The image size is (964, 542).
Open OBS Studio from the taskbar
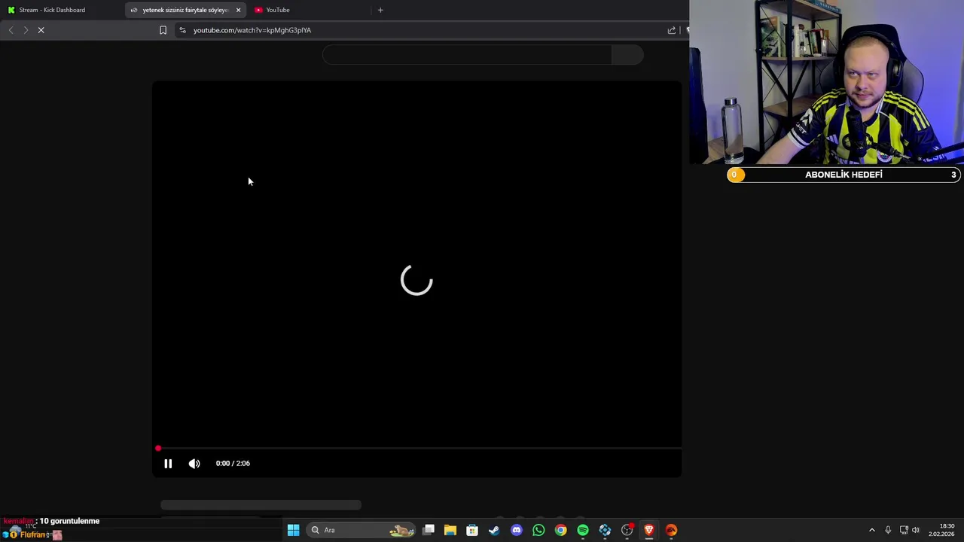click(627, 530)
